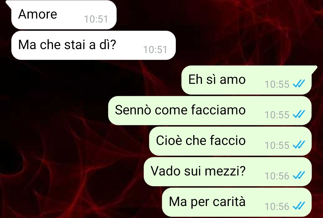Select the 'Sennò come facciamo' message bubble
The image size is (323, 218).
[x=210, y=110]
